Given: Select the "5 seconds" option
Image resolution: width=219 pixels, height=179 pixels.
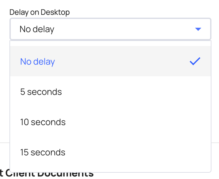Looking at the screenshot, I should 41,92.
